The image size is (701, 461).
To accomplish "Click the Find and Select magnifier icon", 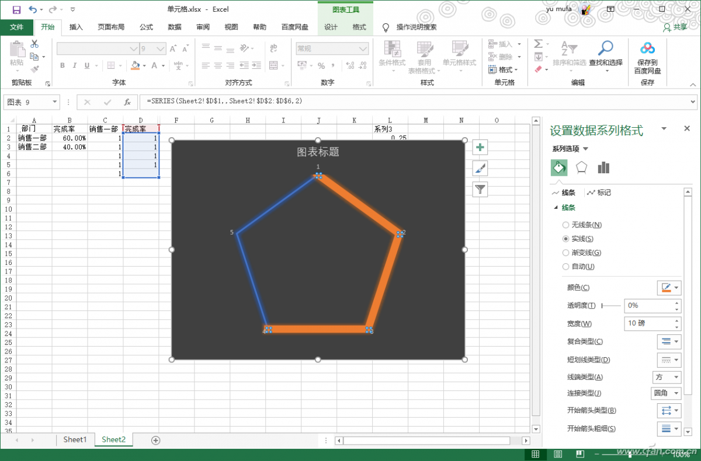I will (606, 48).
